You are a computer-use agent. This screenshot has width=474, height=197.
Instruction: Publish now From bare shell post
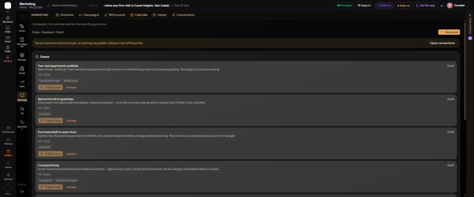click(x=50, y=154)
